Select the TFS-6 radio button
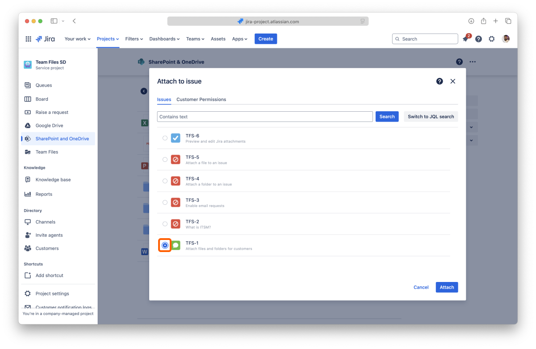This screenshot has height=349, width=536. click(165, 138)
